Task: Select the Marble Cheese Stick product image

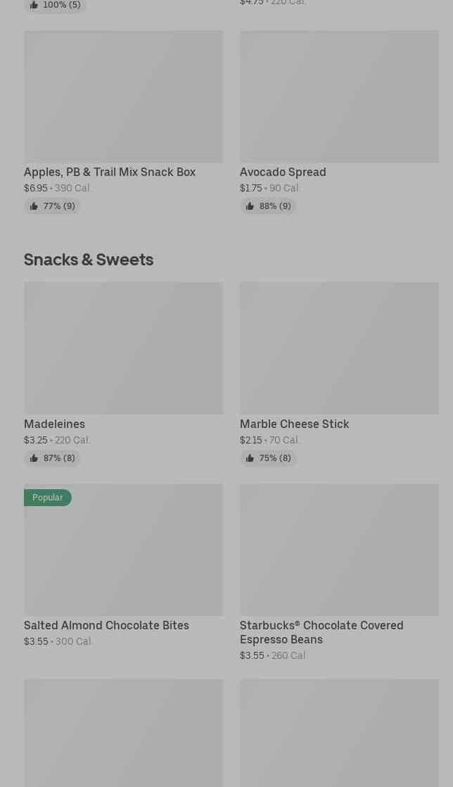Action: 339,348
